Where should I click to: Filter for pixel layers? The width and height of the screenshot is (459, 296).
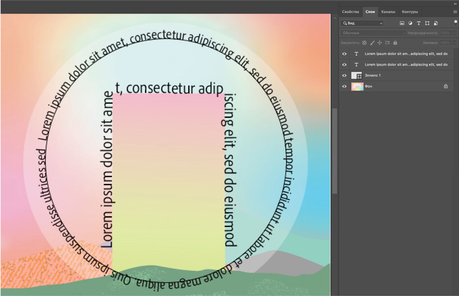402,23
